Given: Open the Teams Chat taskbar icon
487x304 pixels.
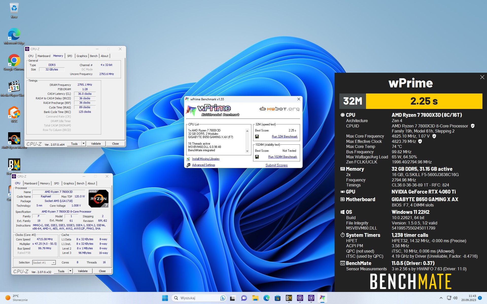Looking at the screenshot, I should [x=244, y=298].
